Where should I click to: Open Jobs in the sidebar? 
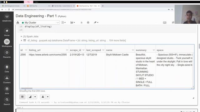tap(7, 91)
